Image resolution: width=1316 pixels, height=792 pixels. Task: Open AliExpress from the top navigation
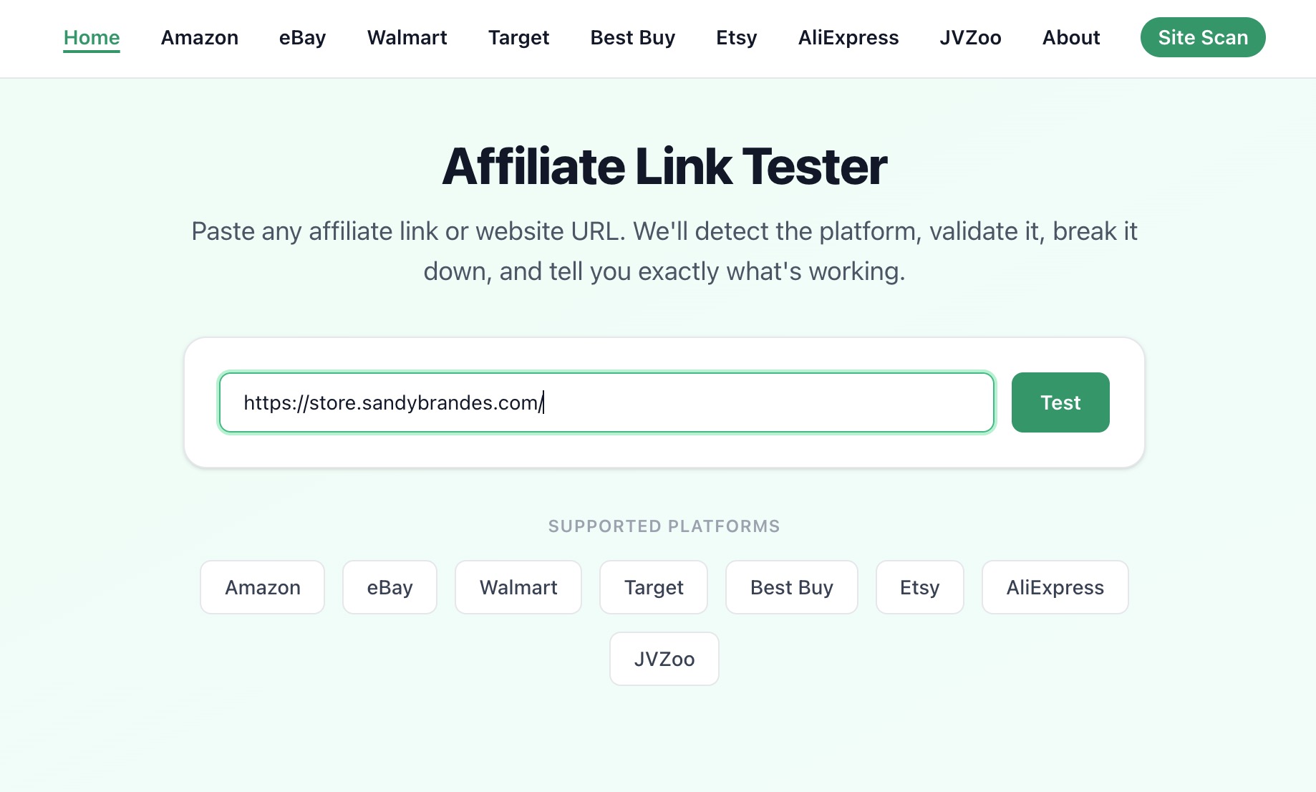coord(848,37)
